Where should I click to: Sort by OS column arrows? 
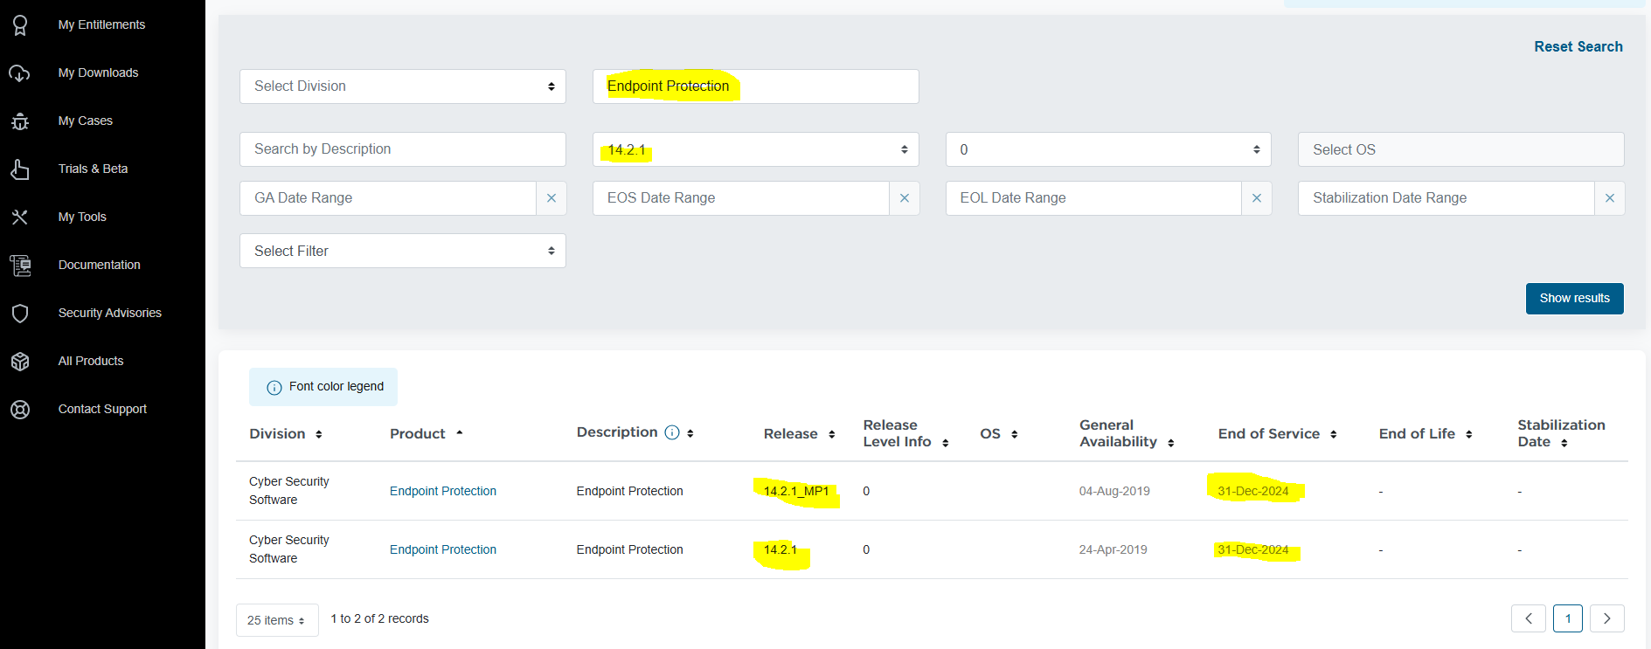[1015, 434]
